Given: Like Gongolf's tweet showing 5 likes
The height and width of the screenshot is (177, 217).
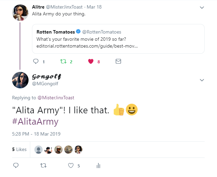Looking at the screenshot, I should pyautogui.click(x=71, y=166).
